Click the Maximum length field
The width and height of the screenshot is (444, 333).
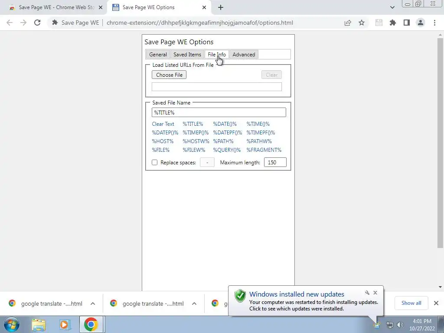click(x=275, y=162)
